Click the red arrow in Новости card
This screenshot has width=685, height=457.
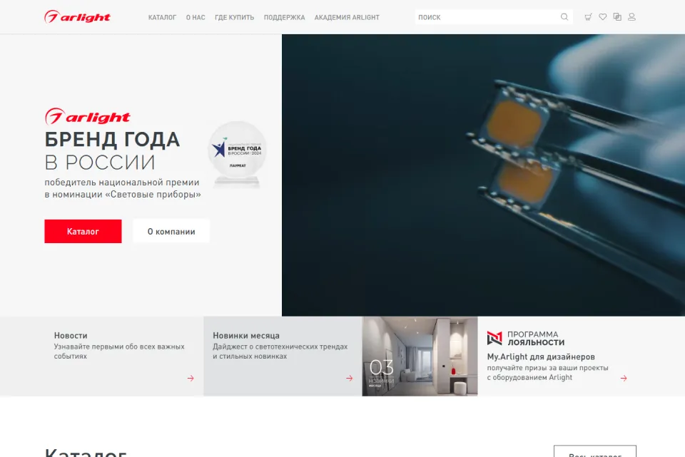click(x=191, y=378)
